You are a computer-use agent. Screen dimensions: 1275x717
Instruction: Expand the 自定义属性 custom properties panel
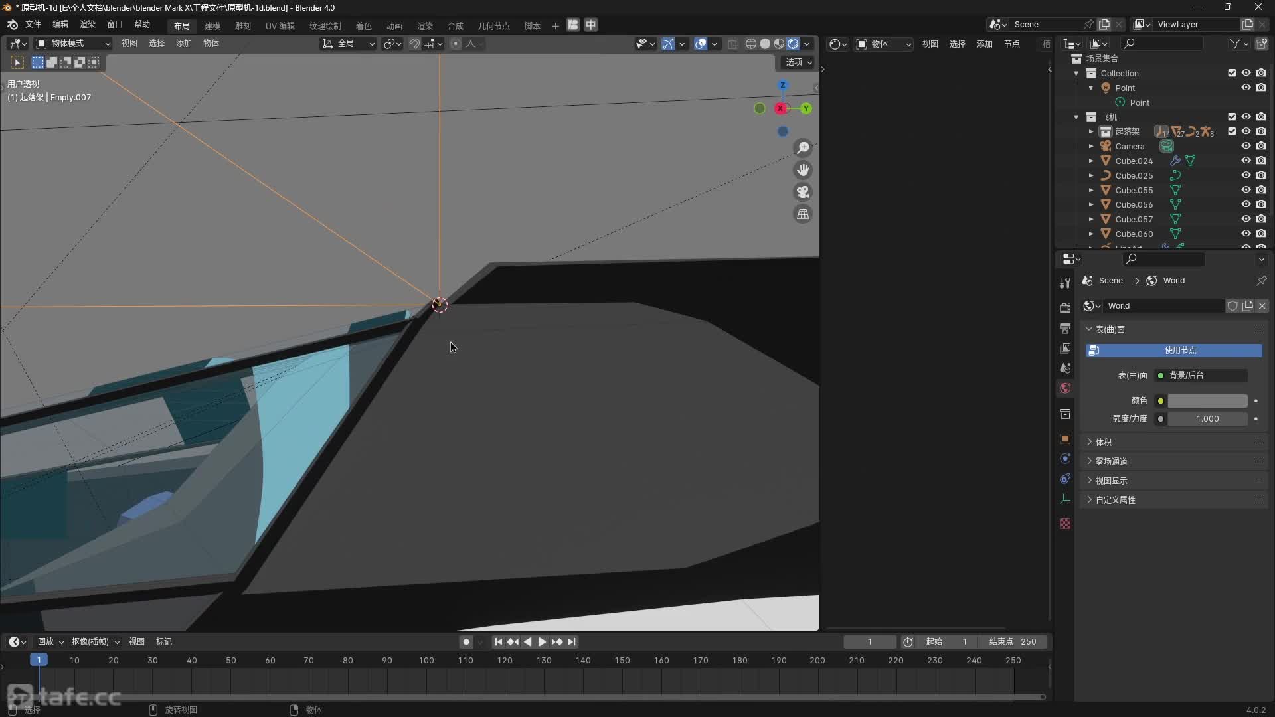pos(1173,500)
